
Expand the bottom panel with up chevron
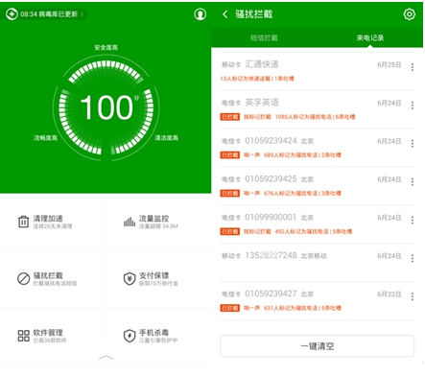point(106,357)
